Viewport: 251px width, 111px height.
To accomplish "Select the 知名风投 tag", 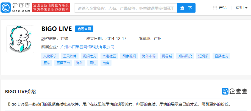I will click(185, 56).
